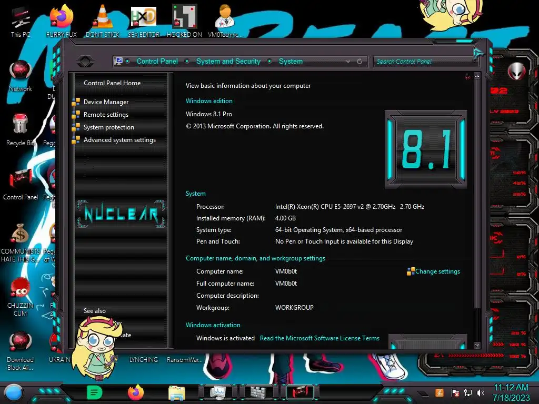Click the Computer name value "VM0b0t"

click(x=286, y=271)
